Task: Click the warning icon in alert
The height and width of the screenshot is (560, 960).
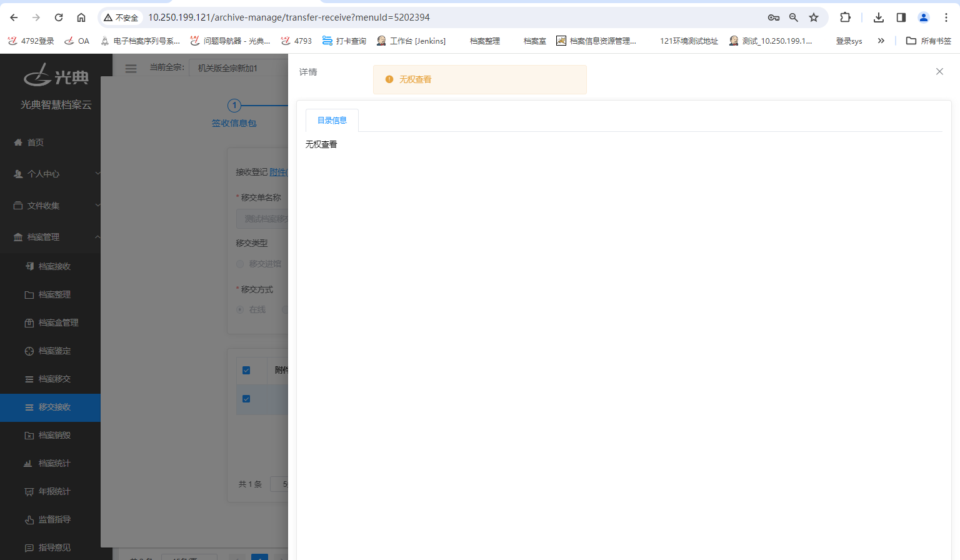Action: click(x=389, y=79)
